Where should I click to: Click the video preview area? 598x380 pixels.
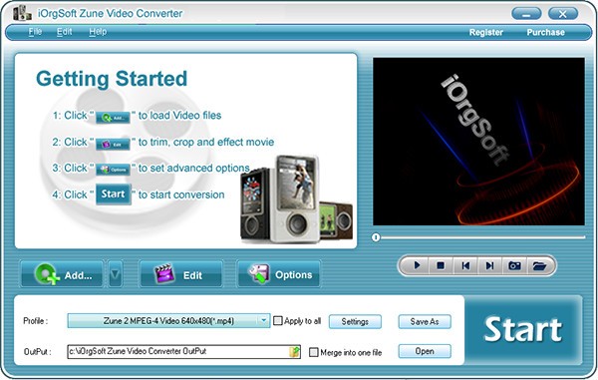478,142
